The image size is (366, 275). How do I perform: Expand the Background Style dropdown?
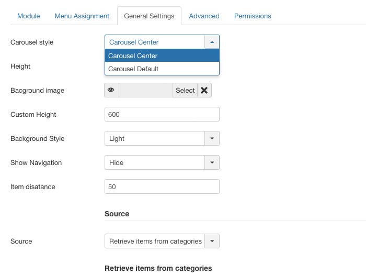(212, 138)
